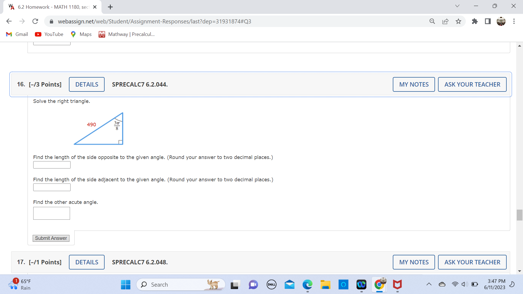This screenshot has width=523, height=294.
Task: Bookmark this page with the star icon
Action: pyautogui.click(x=458, y=21)
